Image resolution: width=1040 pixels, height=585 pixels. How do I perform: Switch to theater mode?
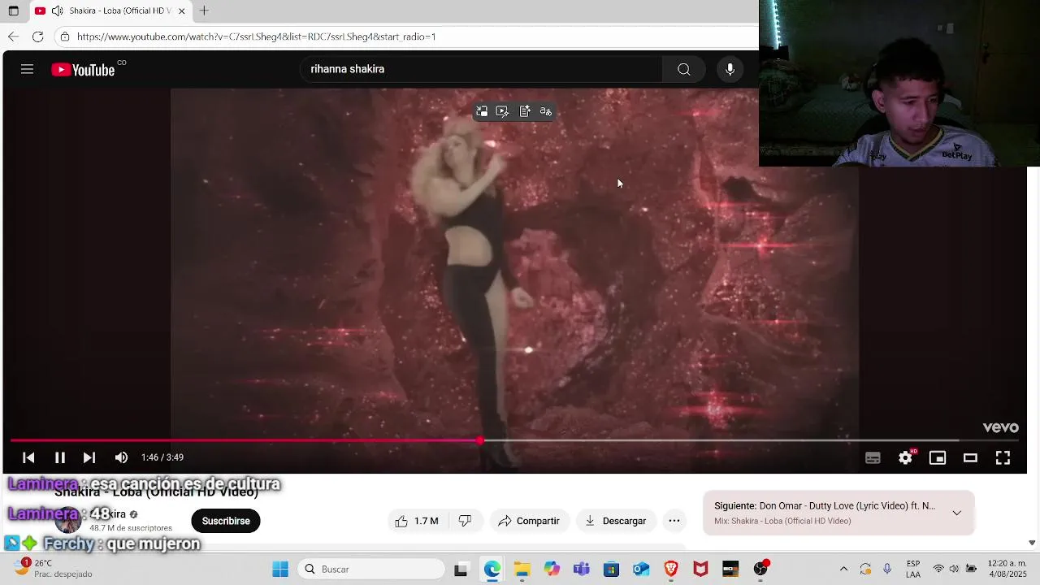tap(970, 458)
